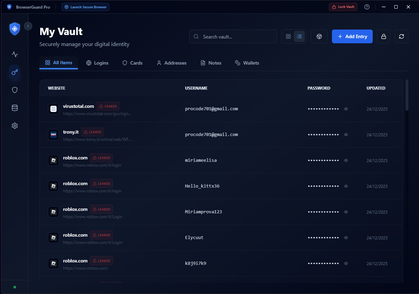Show password for trony.it entry
Image resolution: width=419 pixels, height=294 pixels.
click(x=346, y=135)
